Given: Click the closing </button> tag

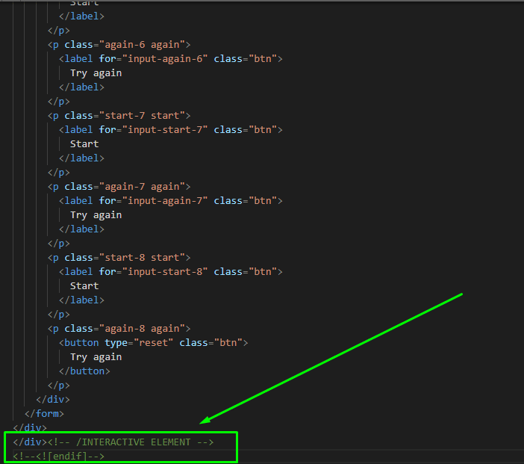Looking at the screenshot, I should (84, 371).
